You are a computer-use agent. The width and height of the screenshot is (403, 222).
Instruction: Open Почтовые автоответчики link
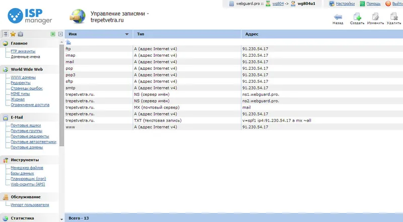pos(33,142)
